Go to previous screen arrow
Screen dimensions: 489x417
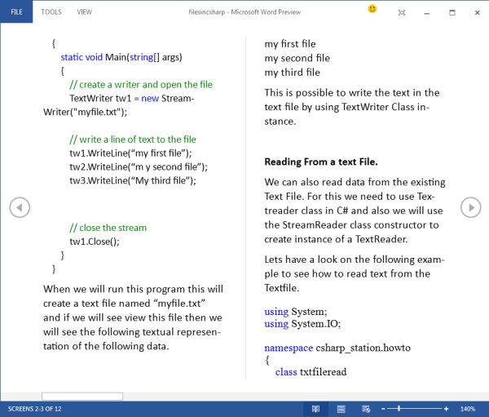[20, 207]
